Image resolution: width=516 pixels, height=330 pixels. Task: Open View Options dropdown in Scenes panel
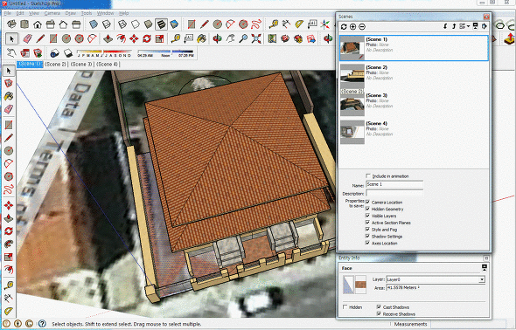pos(464,26)
